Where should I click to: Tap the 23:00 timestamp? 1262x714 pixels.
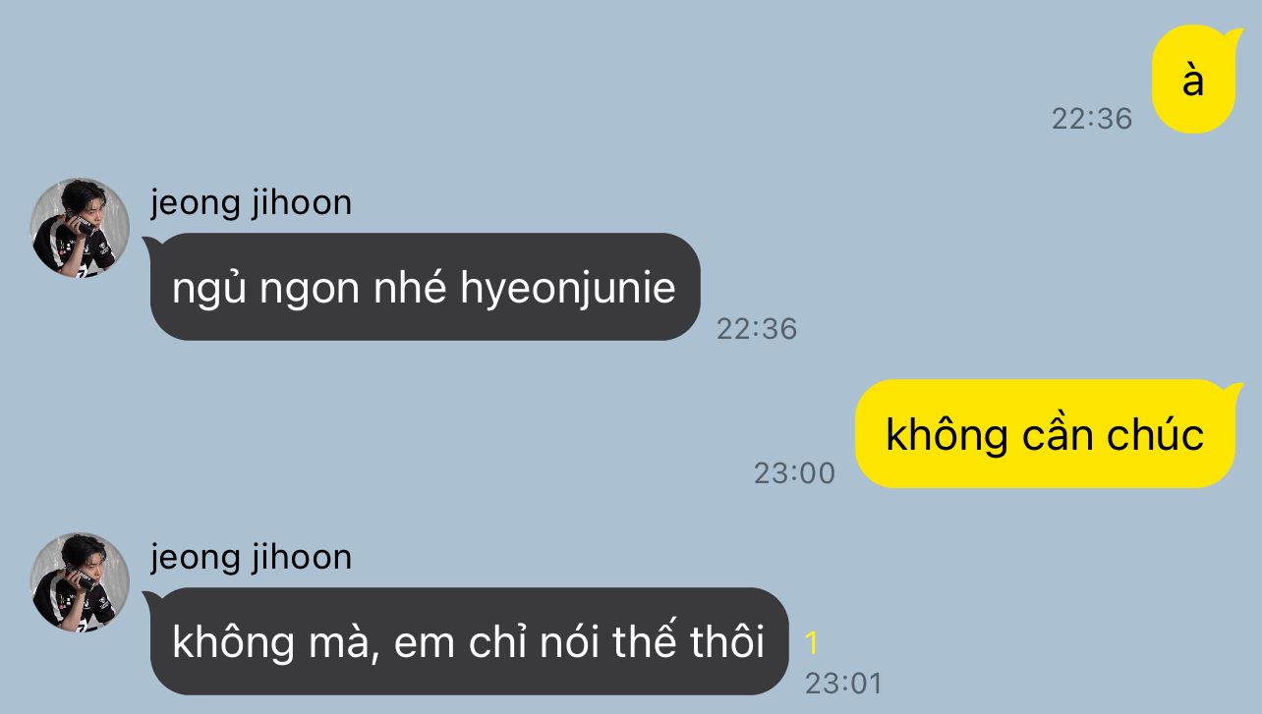point(794,473)
